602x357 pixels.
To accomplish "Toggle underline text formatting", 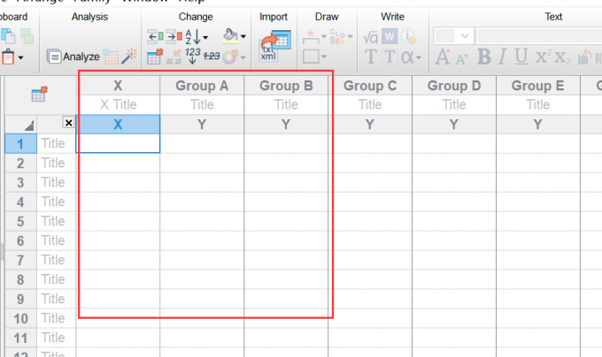I will click(x=521, y=57).
